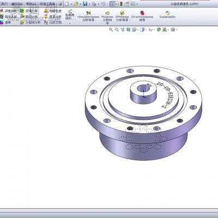Run Undercut Analysis (底切分析)
This screenshot has width=218, height=218.
point(29,17)
